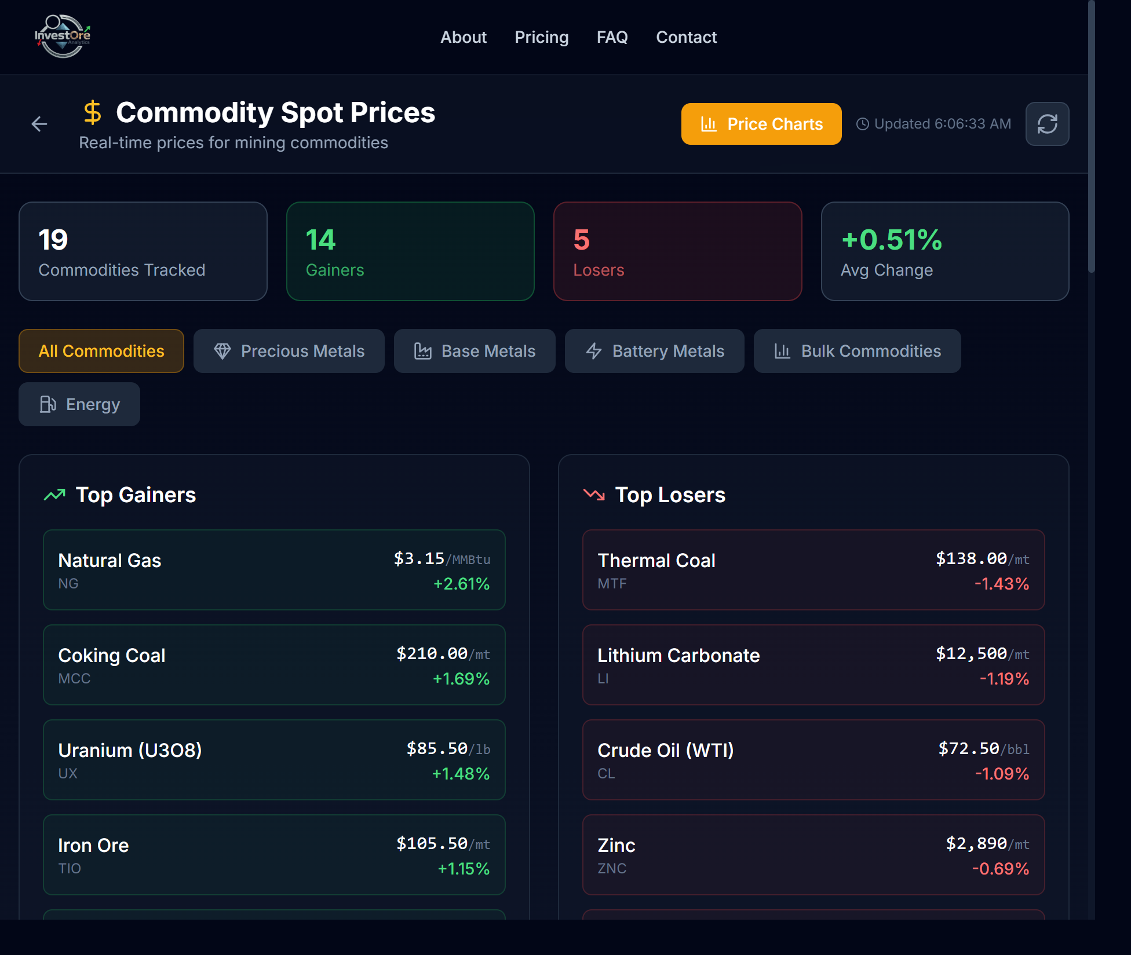Open Price Charts
This screenshot has height=955, width=1131.
point(761,124)
